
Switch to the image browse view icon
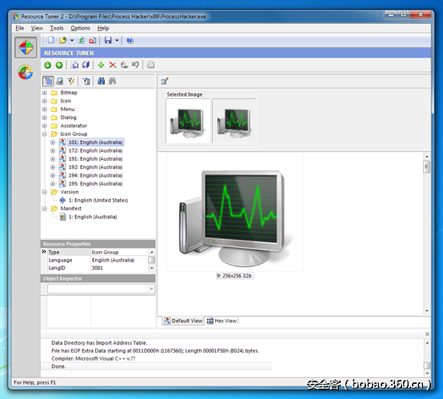click(60, 82)
